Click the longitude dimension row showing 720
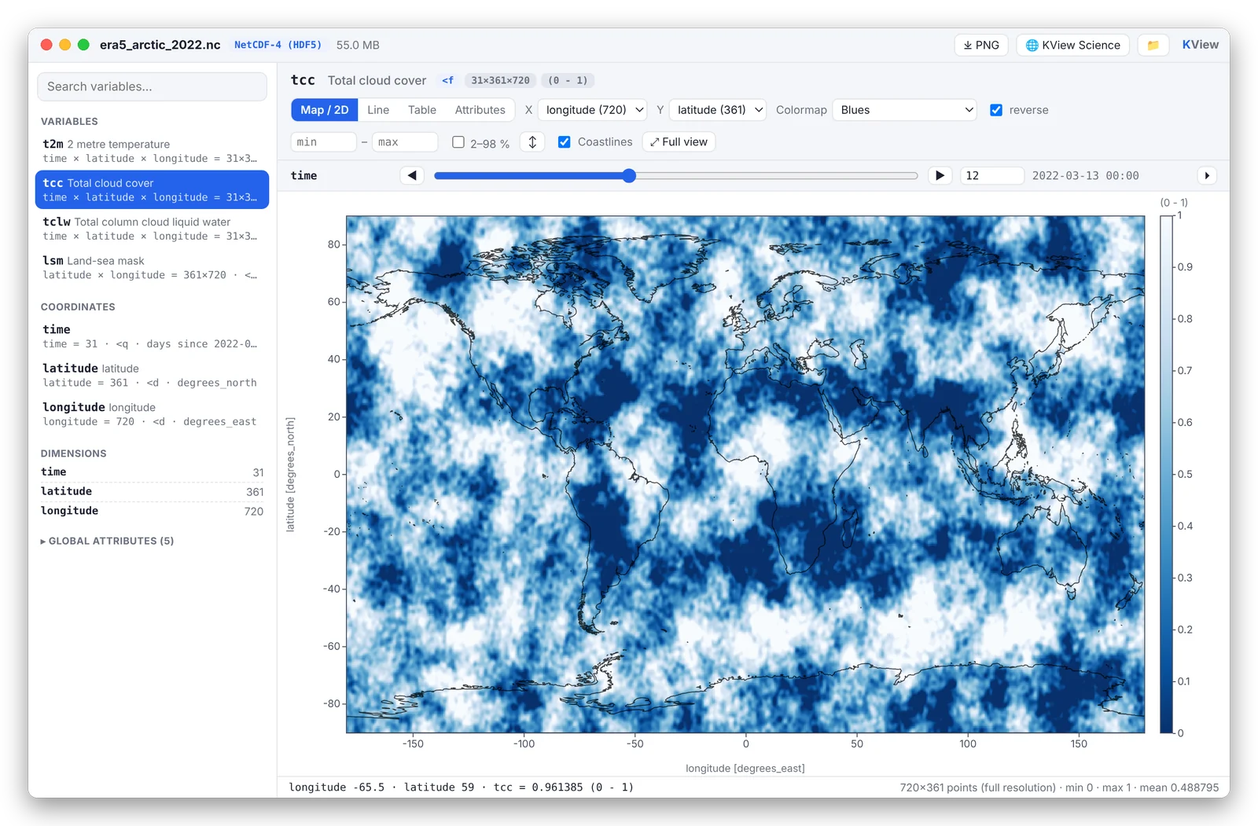The image size is (1258, 826). coord(152,511)
